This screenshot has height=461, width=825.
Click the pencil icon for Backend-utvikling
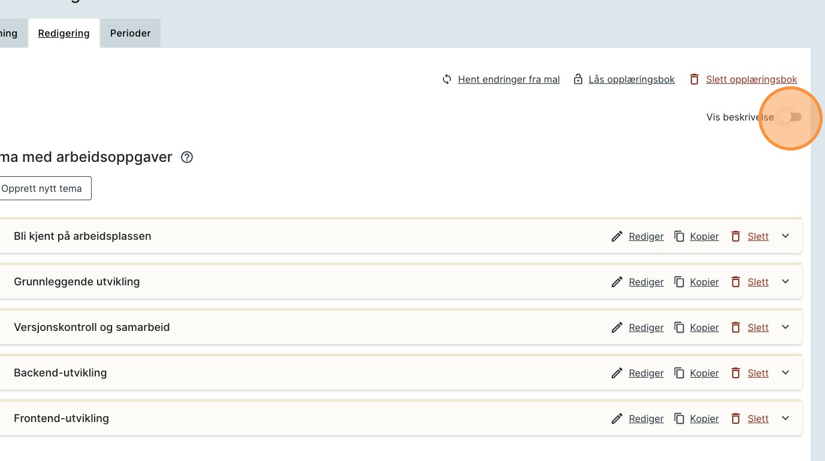[617, 373]
